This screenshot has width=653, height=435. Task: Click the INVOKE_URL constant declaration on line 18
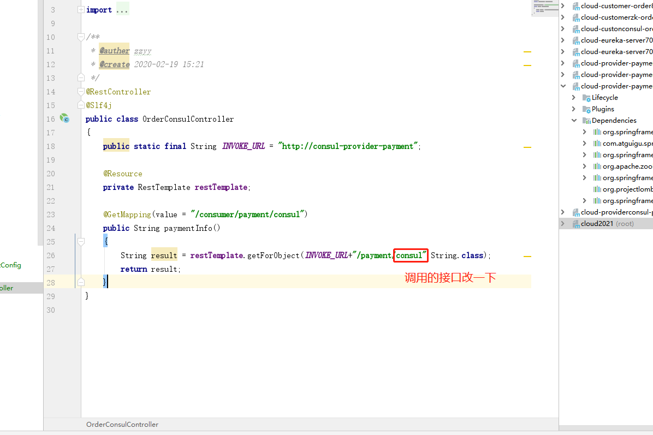(243, 146)
